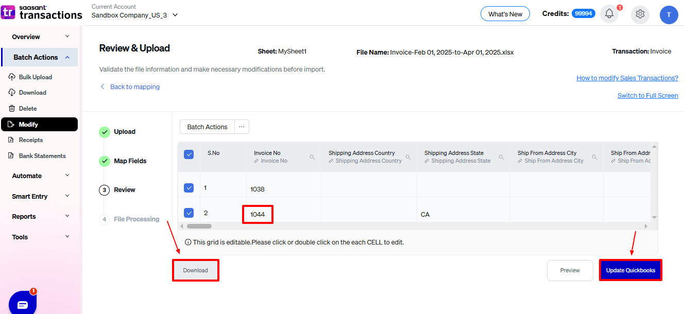The image size is (684, 314).
Task: Select the Bulk Upload sidebar icon
Action: [x=11, y=77]
